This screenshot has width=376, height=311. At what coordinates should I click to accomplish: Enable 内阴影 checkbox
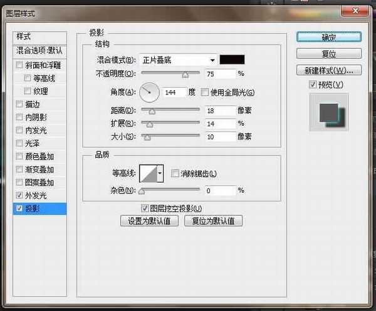(x=19, y=117)
